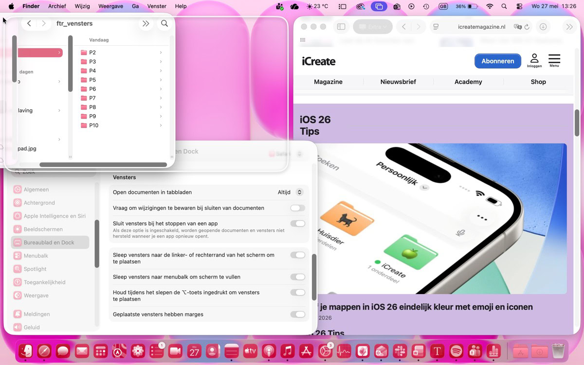Screen dimensions: 584x365
Task: Expand folder P2 chevron in Finder
Action: click(x=161, y=52)
